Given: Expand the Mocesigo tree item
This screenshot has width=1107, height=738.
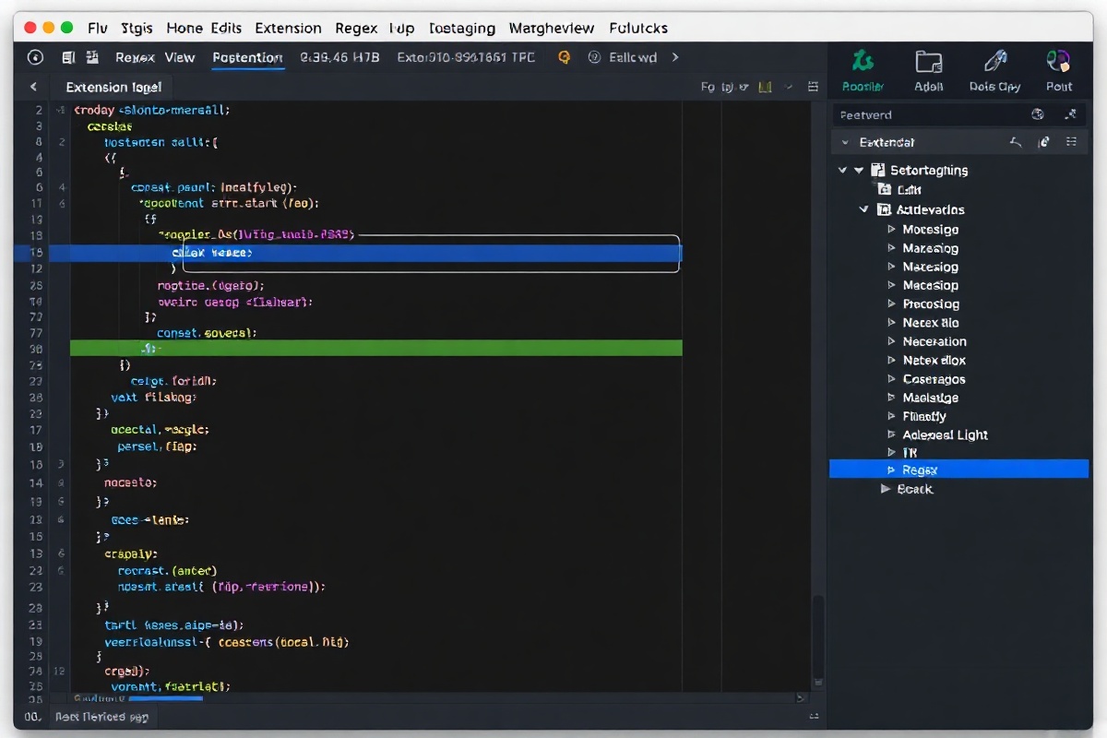Looking at the screenshot, I should click(x=891, y=229).
